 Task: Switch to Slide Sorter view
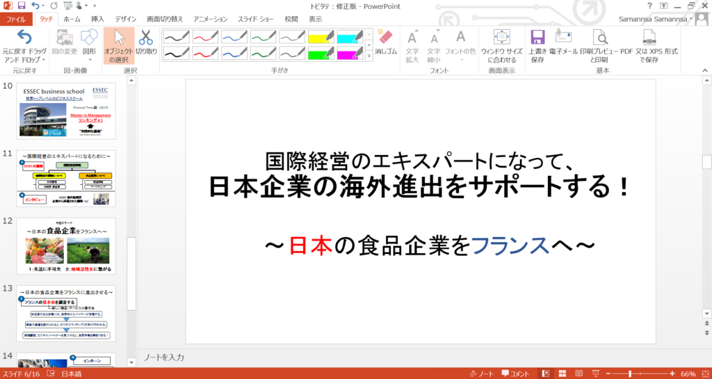click(562, 374)
